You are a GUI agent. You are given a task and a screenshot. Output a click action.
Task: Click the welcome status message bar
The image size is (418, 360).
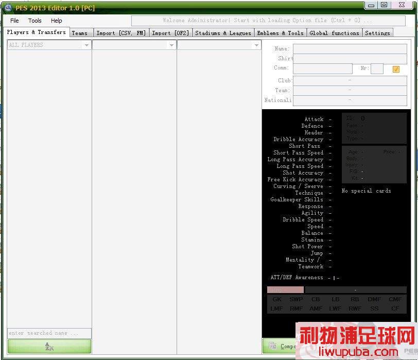coord(268,21)
